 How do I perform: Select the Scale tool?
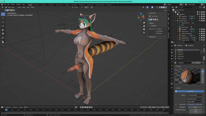point(3,30)
